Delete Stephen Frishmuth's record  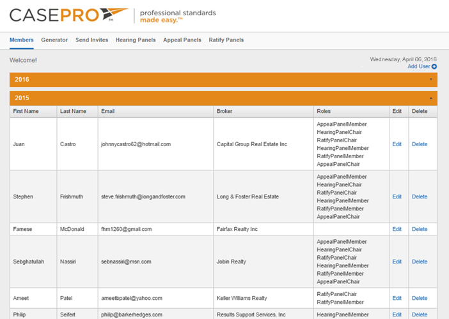point(420,197)
